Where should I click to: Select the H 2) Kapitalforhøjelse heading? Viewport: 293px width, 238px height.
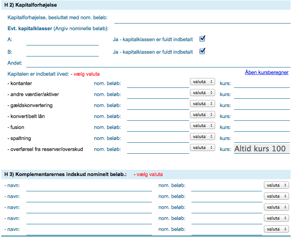[x=31, y=5]
